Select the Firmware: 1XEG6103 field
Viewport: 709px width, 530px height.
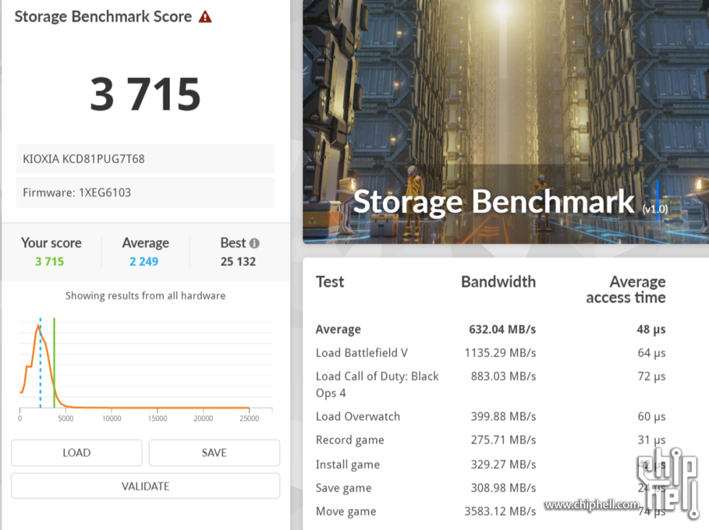[x=145, y=192]
